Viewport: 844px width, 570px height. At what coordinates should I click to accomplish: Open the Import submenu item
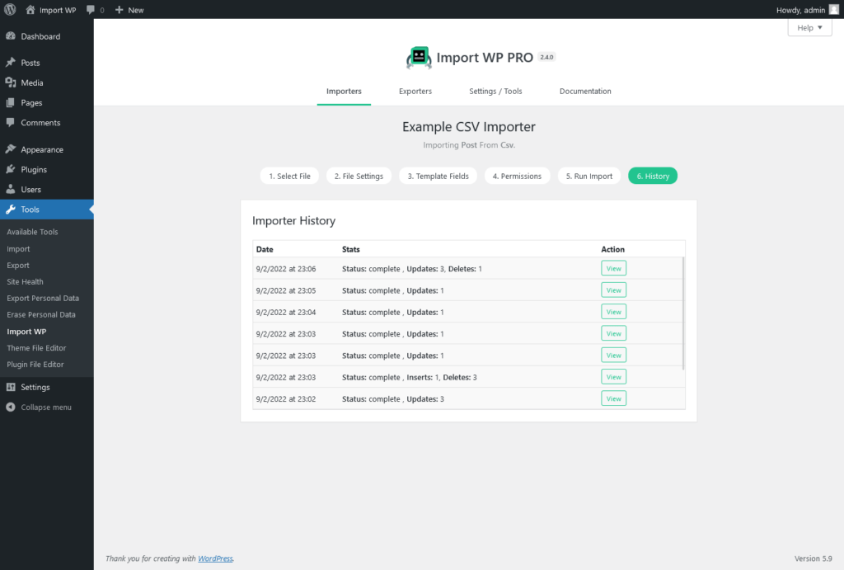pos(18,249)
